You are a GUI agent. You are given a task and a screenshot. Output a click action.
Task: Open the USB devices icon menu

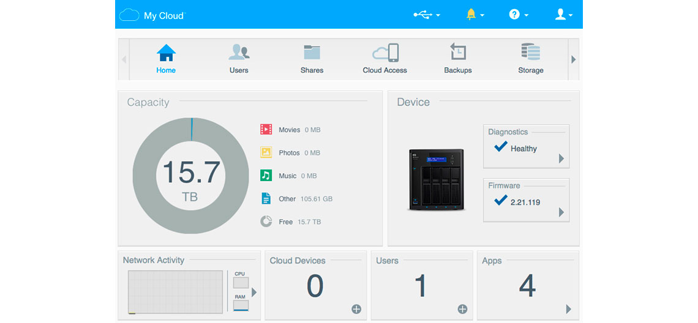click(422, 15)
